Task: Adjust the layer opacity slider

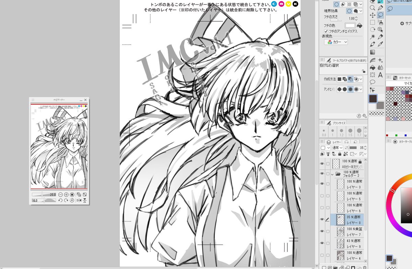Action: tap(351, 148)
